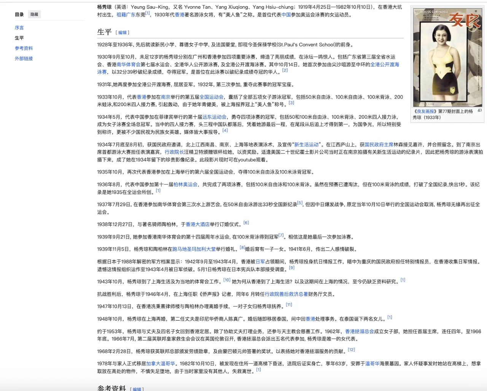Open the 国民政府主席 link
This screenshot has width=487, height=391.
[379, 145]
